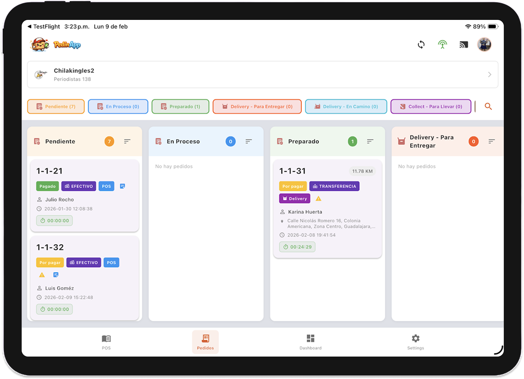Switch to the Dashboard tab

[x=310, y=342]
